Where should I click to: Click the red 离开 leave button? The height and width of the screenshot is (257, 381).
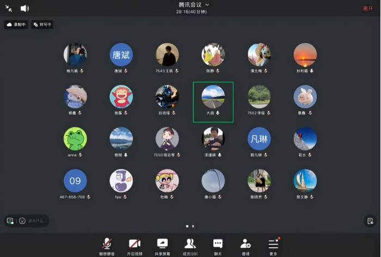[368, 8]
